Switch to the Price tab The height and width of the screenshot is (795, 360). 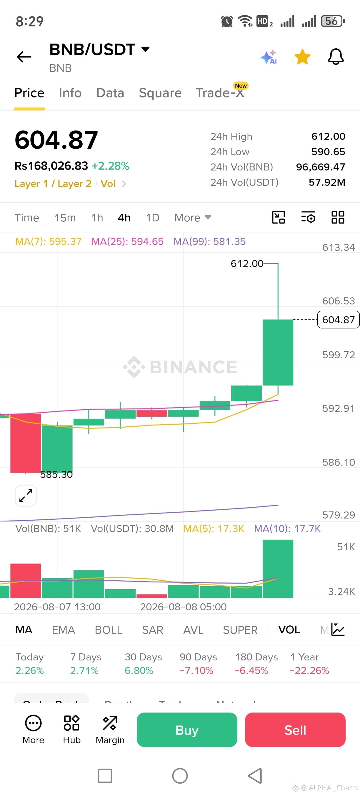29,93
